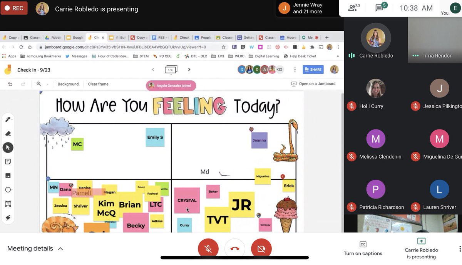Click Clear frame

coord(98,84)
